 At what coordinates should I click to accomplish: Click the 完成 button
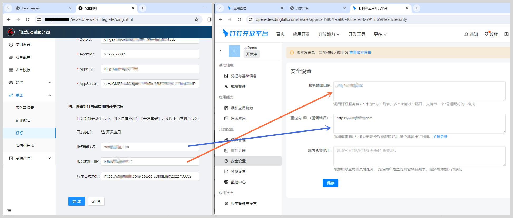pyautogui.click(x=77, y=201)
